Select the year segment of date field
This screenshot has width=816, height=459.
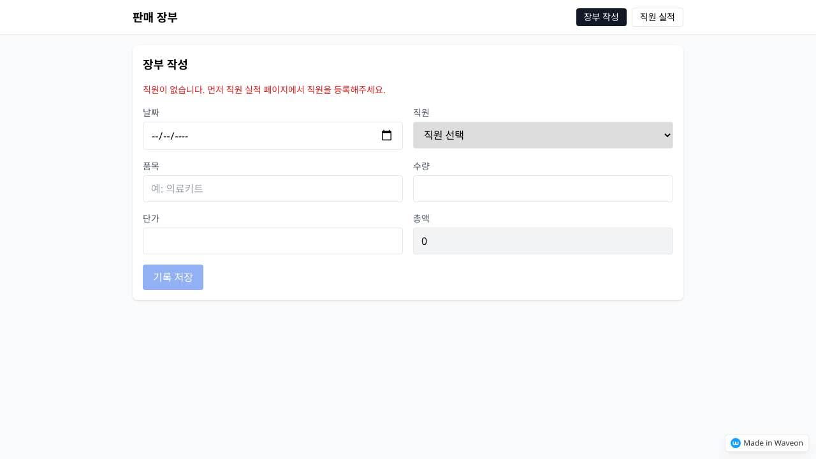[181, 136]
